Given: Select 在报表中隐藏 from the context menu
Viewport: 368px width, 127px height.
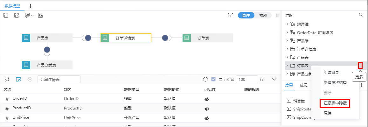Looking at the screenshot, I should pyautogui.click(x=335, y=103).
